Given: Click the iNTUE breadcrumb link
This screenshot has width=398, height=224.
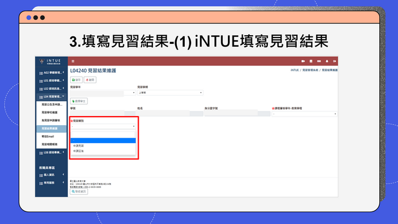Looking at the screenshot, I should pos(295,70).
